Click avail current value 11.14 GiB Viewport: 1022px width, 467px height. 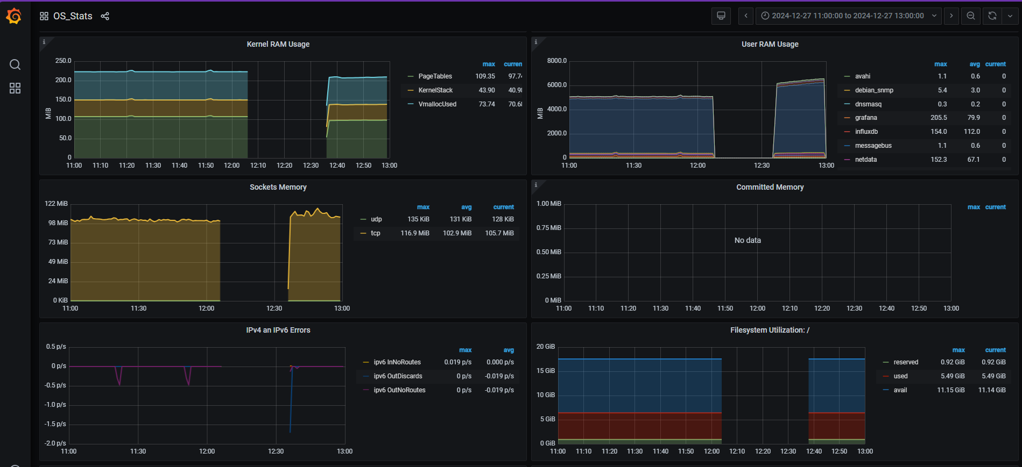992,390
